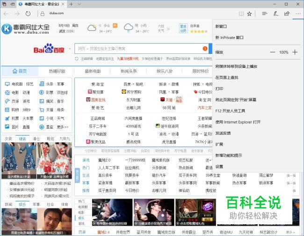Open 58同城 site link
Screen dimensions: 304x236
169,108
